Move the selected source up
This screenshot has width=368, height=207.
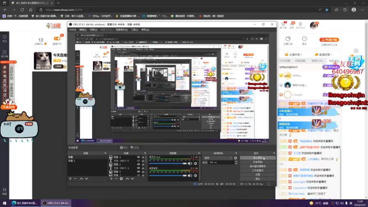127,179
